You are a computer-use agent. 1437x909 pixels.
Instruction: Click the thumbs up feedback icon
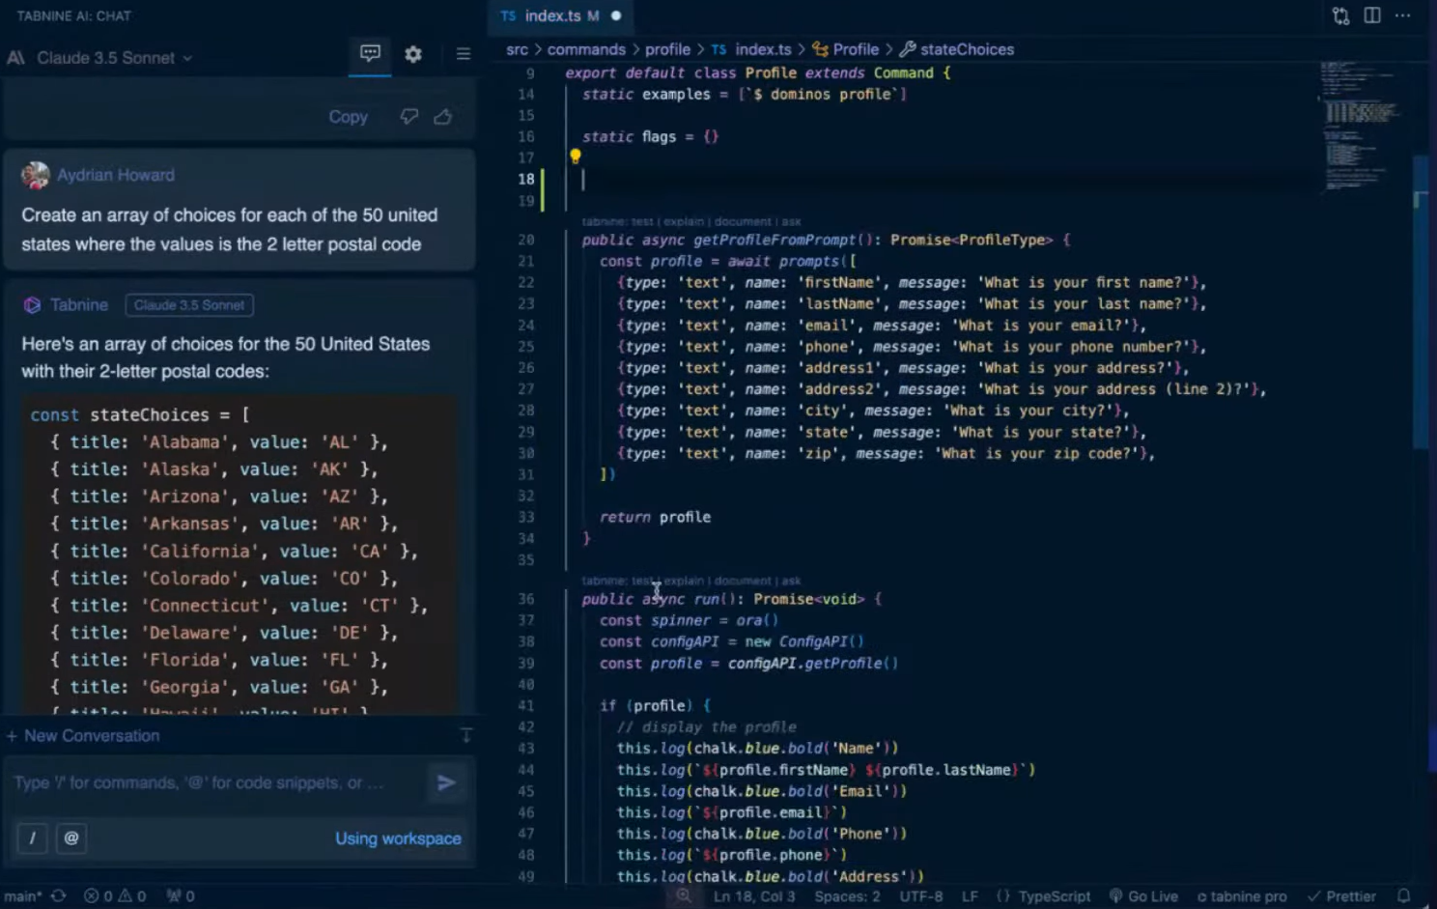[x=443, y=117]
